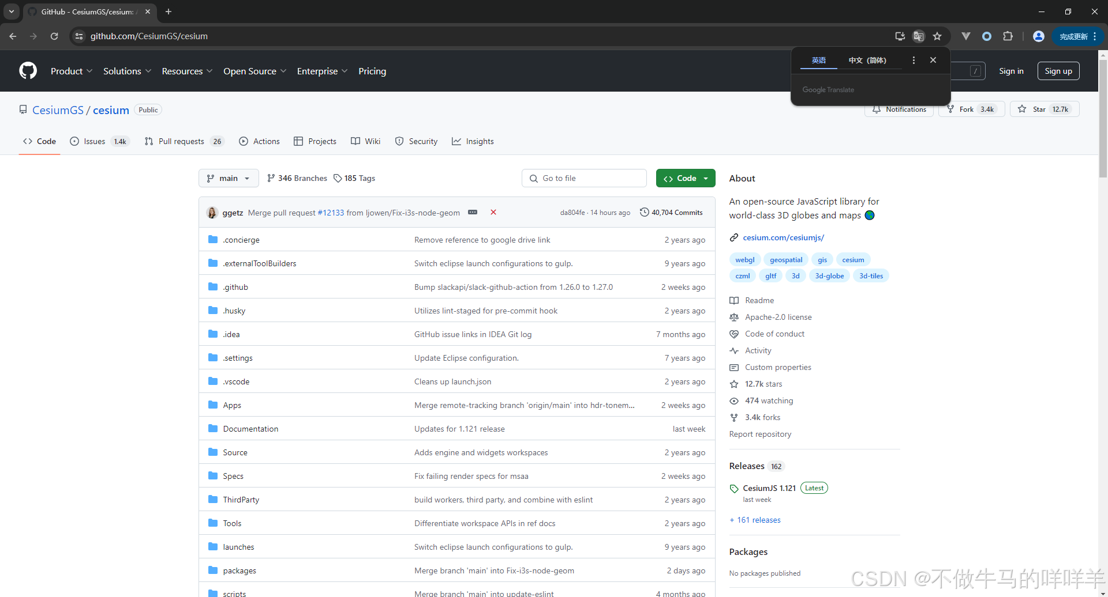Open the ThirdParty folder
The width and height of the screenshot is (1108, 597).
pyautogui.click(x=241, y=500)
